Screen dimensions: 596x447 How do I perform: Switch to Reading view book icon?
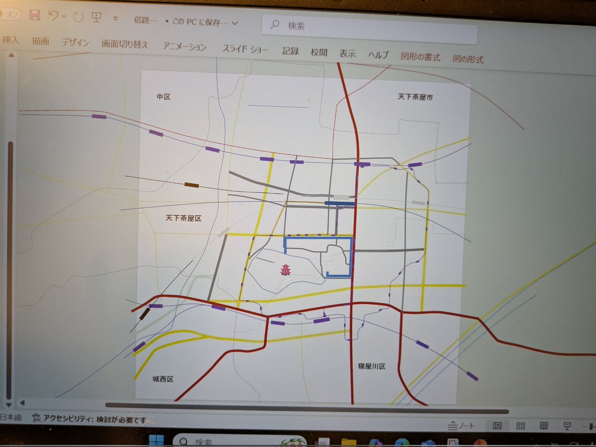click(x=544, y=426)
